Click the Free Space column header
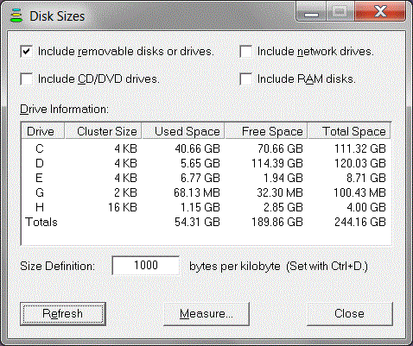The height and width of the screenshot is (346, 413). click(x=266, y=131)
